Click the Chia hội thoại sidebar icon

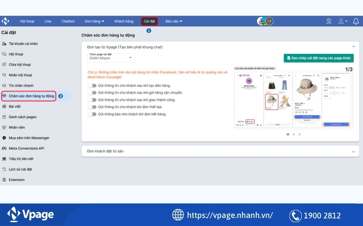[x=4, y=65]
